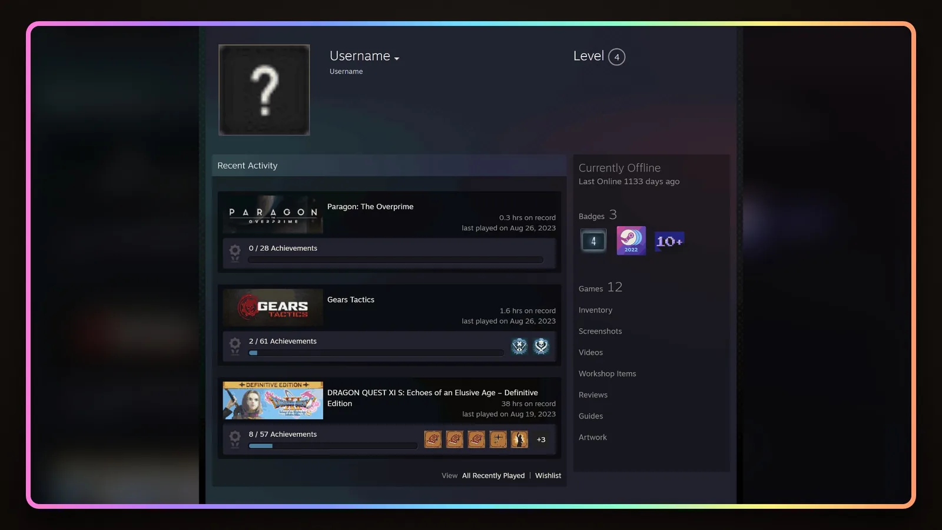Image resolution: width=942 pixels, height=530 pixels.
Task: Open the Games 12 list
Action: 601,287
